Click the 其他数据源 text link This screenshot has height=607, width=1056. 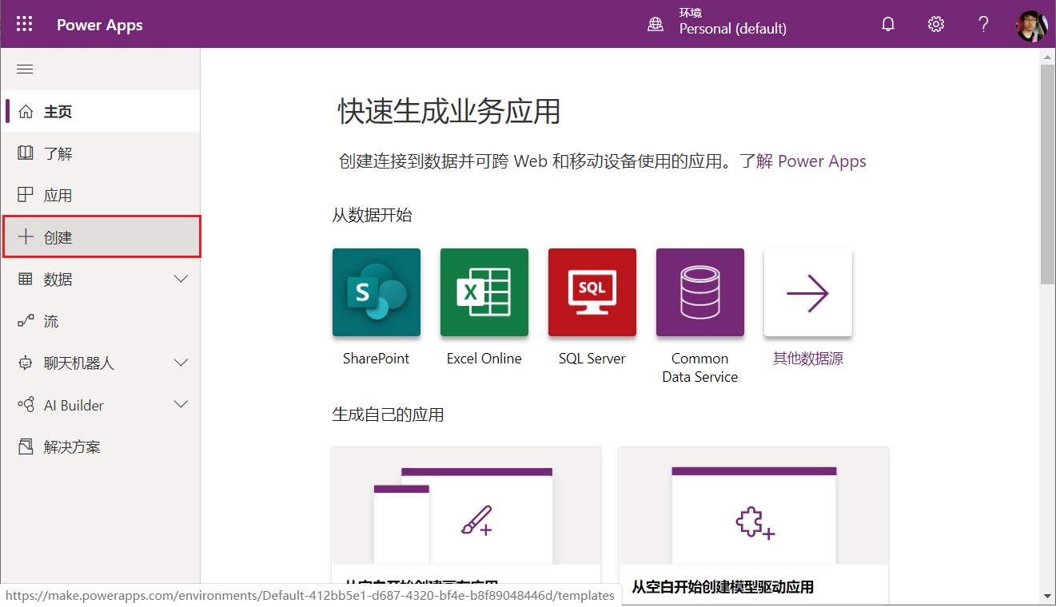pos(808,359)
